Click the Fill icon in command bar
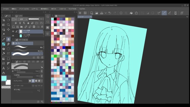The width and height of the screenshot is (190, 107). [x=131, y=13]
